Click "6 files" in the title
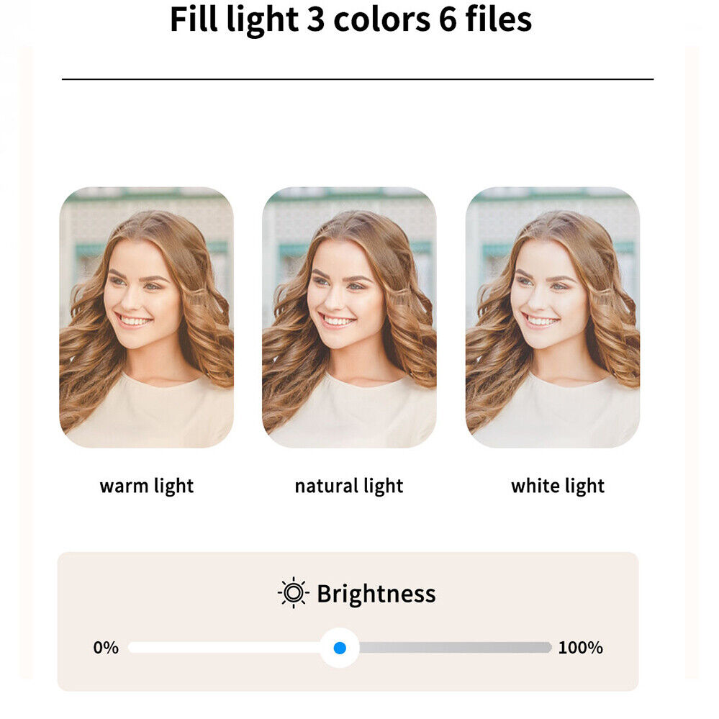Image resolution: width=719 pixels, height=719 pixels. point(487,19)
